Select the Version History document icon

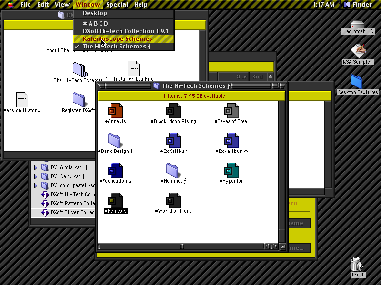point(22,99)
